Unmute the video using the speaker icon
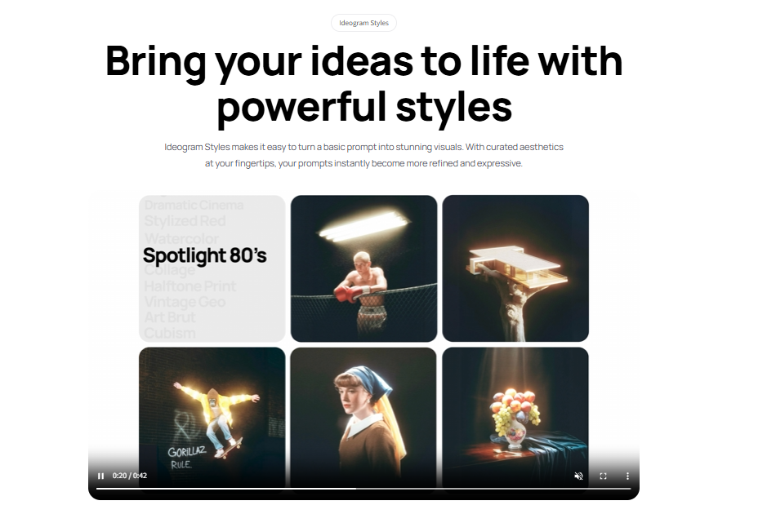776x514 pixels. 578,476
